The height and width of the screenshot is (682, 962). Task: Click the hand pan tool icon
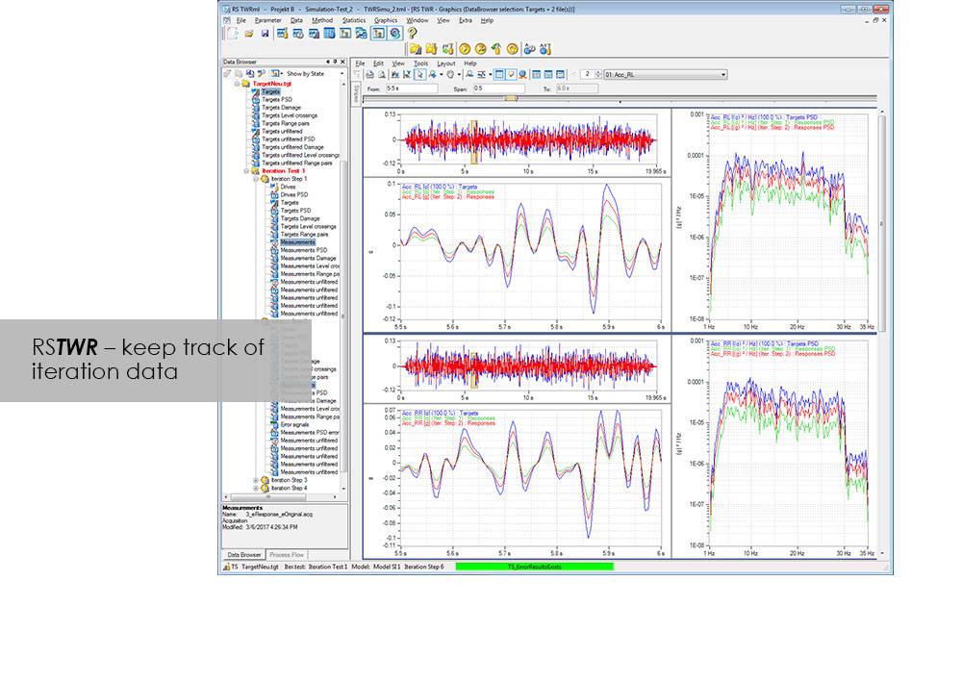(448, 74)
